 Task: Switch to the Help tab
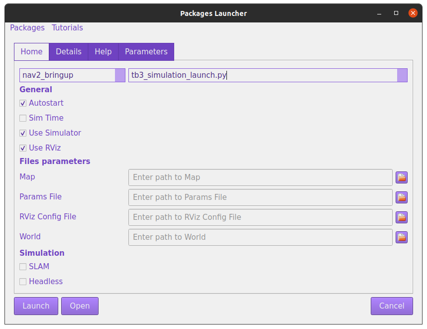point(103,51)
